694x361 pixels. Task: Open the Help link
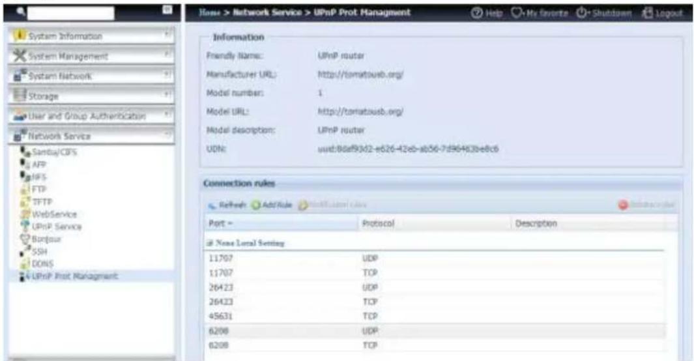pos(493,13)
